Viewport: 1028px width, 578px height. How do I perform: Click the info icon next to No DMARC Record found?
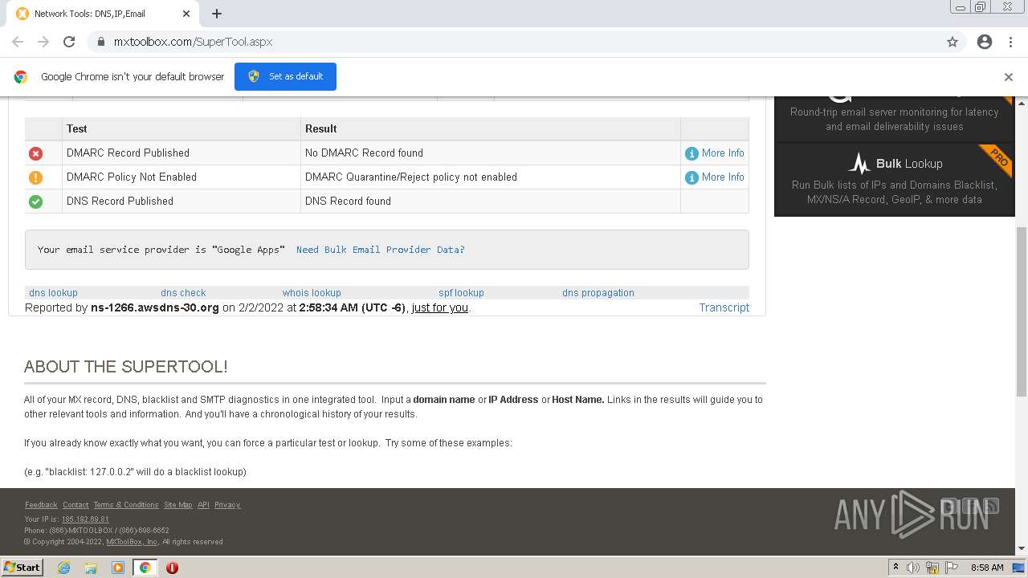[691, 153]
